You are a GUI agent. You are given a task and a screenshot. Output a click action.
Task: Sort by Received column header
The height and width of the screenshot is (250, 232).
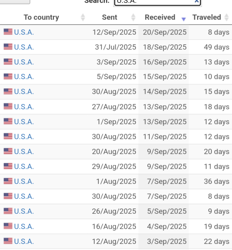(x=160, y=18)
